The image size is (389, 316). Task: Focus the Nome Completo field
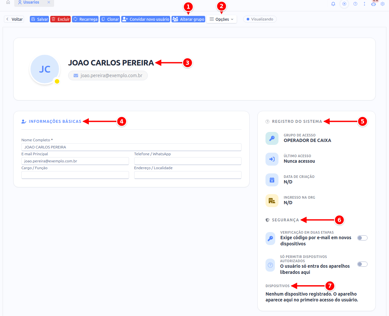click(131, 147)
